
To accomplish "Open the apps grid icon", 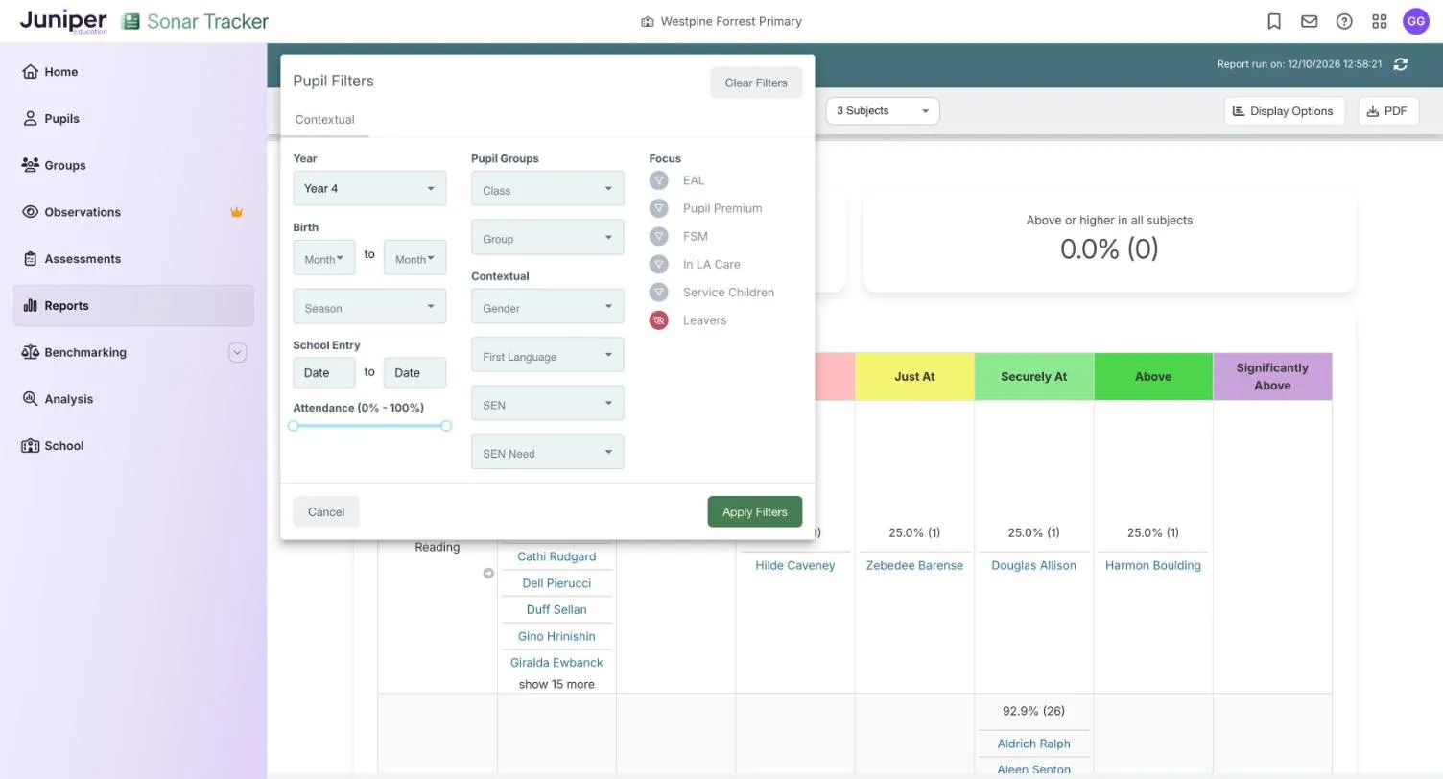I will 1380,21.
